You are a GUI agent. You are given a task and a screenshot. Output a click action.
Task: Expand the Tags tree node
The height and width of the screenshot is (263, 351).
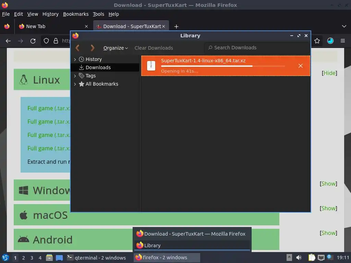tap(75, 76)
